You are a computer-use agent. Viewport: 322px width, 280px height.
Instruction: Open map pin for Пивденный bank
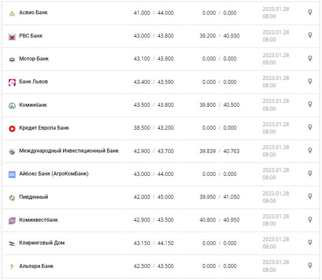pyautogui.click(x=309, y=197)
